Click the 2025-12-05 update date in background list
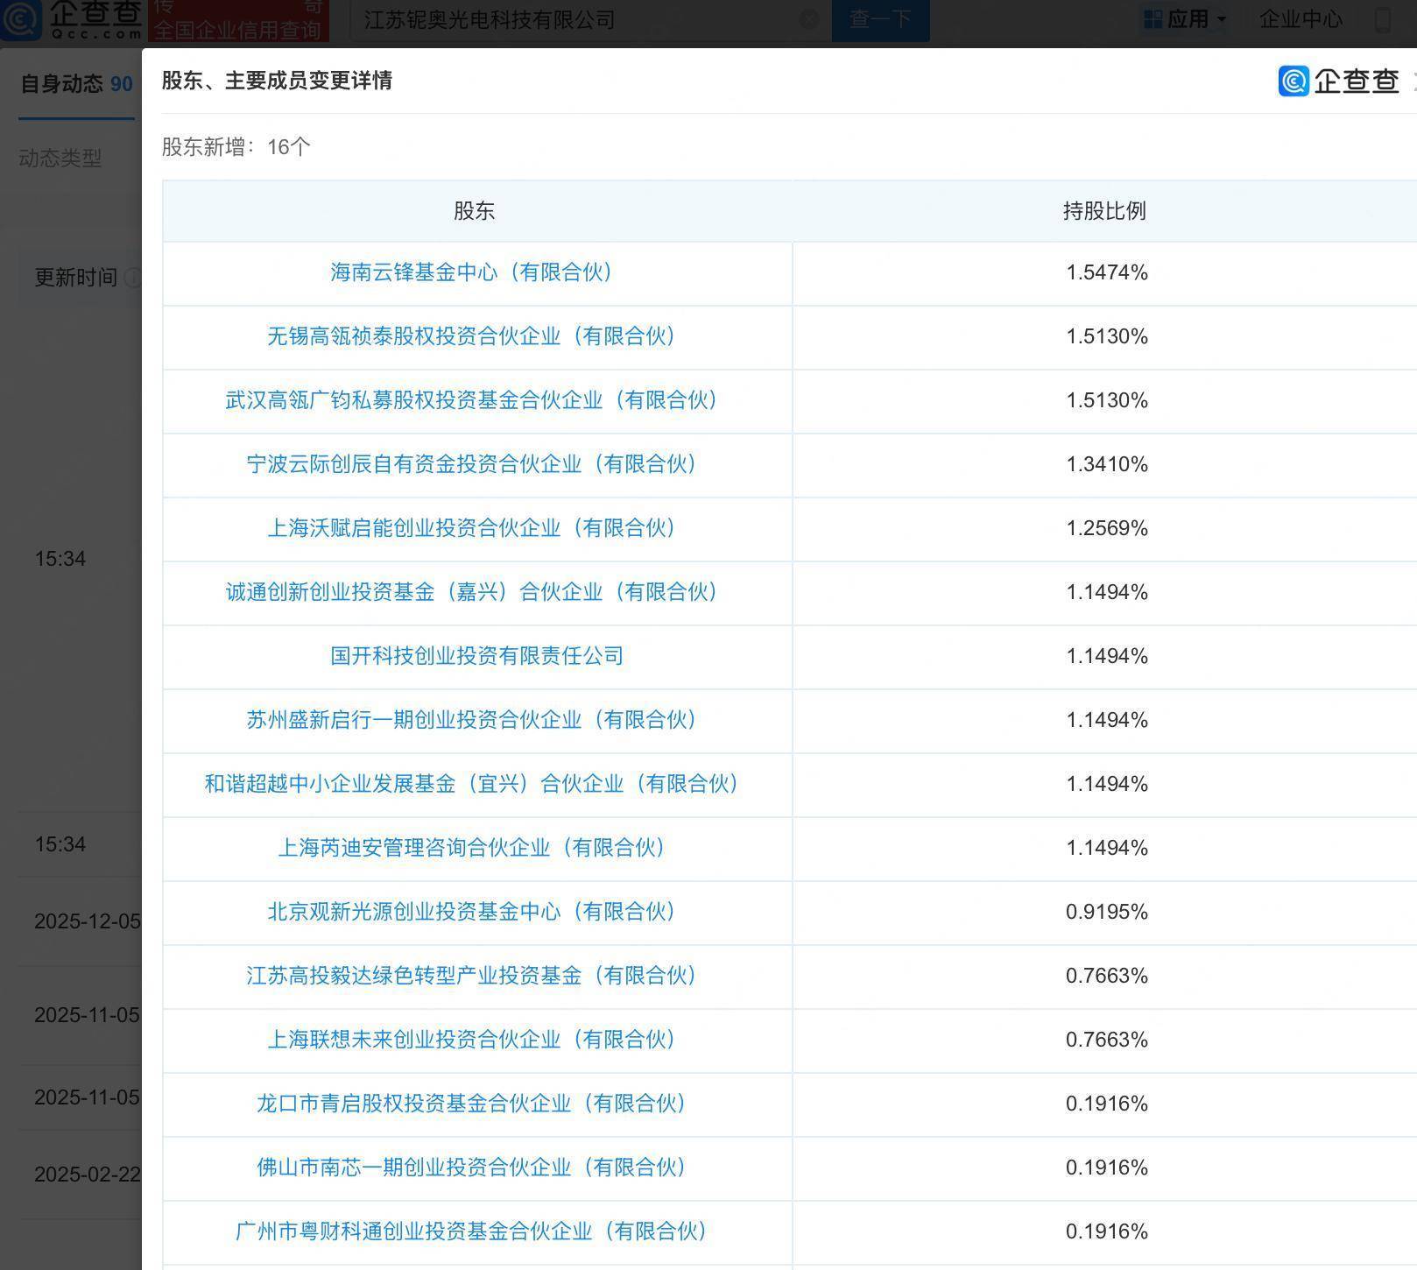The width and height of the screenshot is (1417, 1270). (88, 921)
